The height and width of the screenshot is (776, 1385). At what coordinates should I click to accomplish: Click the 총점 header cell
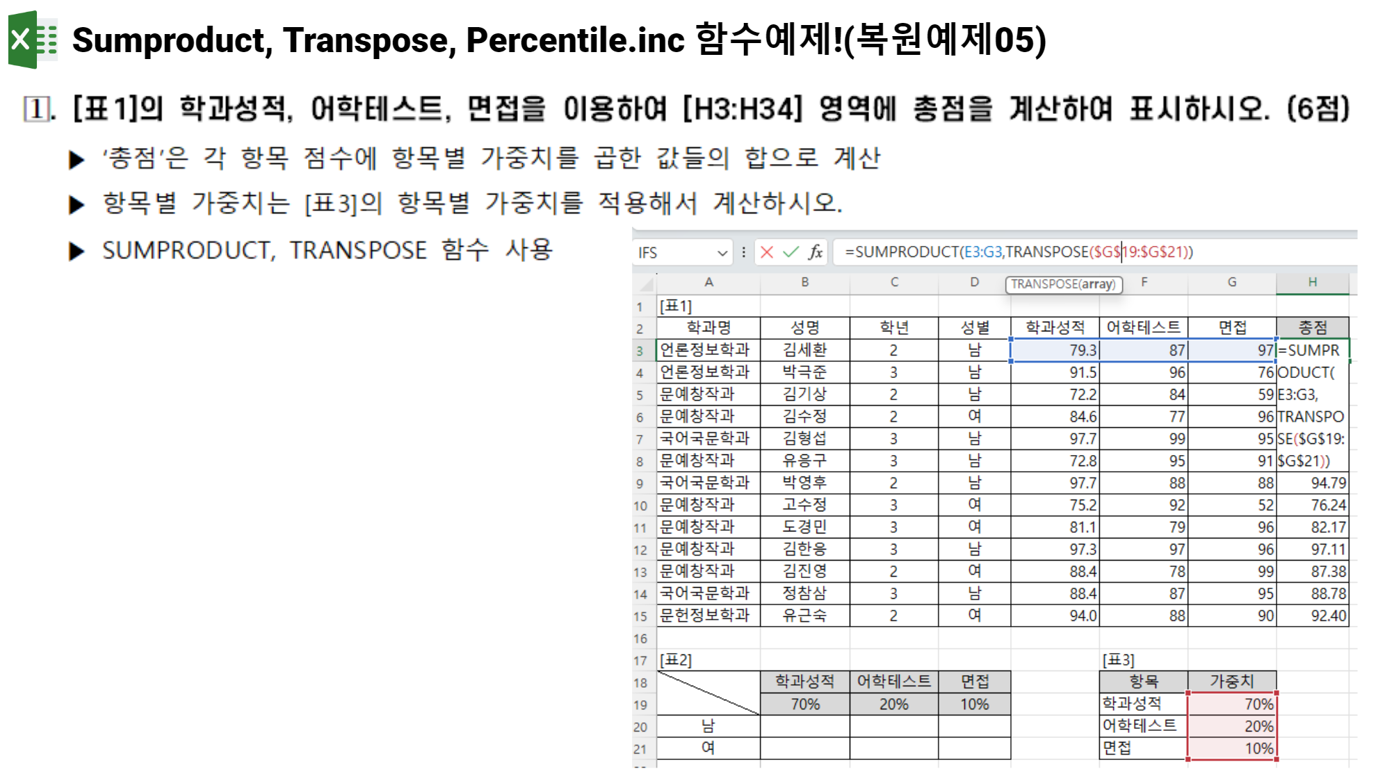(1312, 327)
